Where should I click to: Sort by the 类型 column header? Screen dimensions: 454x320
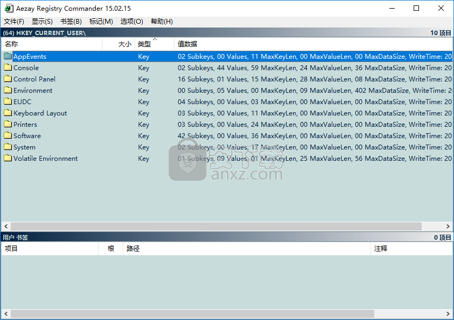pyautogui.click(x=154, y=44)
